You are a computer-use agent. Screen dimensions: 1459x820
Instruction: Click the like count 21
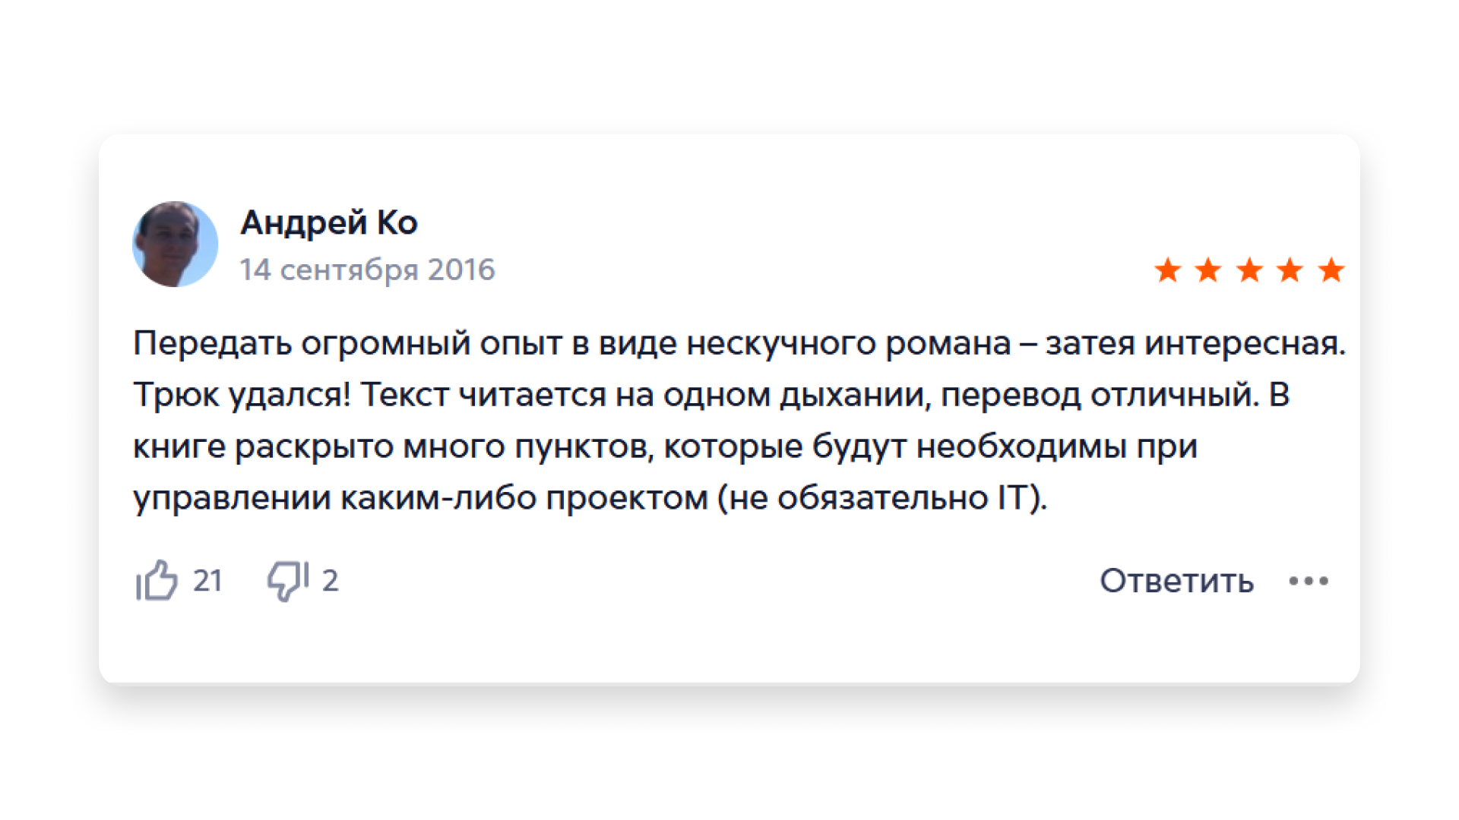point(207,581)
